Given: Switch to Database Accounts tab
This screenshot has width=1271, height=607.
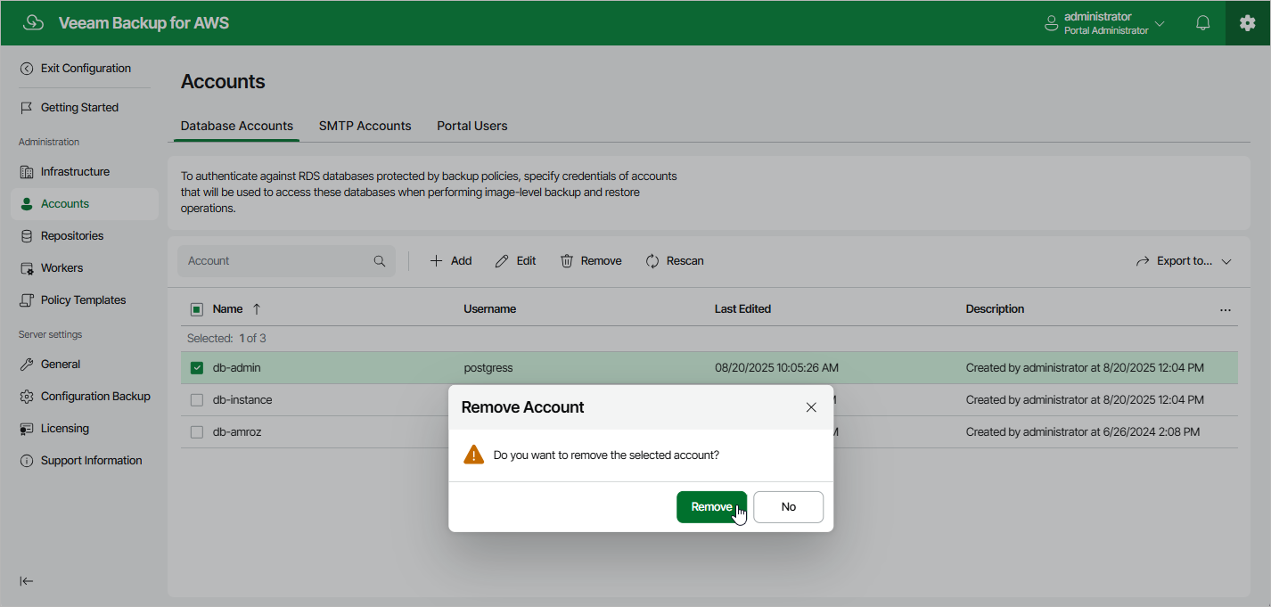Looking at the screenshot, I should pyautogui.click(x=237, y=126).
